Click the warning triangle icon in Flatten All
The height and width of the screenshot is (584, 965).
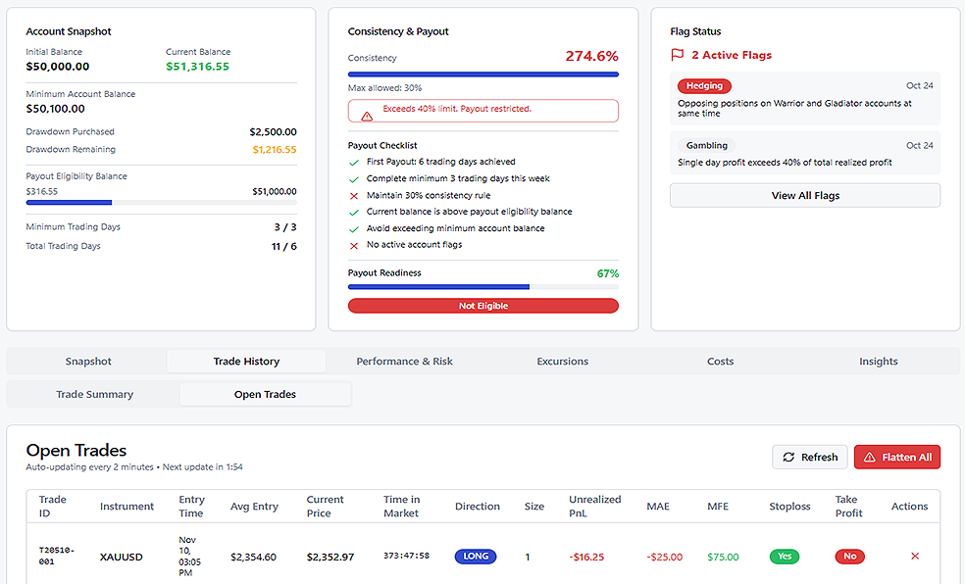coord(869,457)
